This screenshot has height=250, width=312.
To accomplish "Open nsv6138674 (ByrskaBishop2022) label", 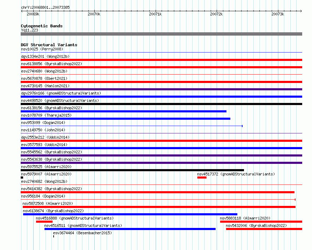I will tap(53, 211).
